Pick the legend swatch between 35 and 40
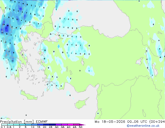 64,125
